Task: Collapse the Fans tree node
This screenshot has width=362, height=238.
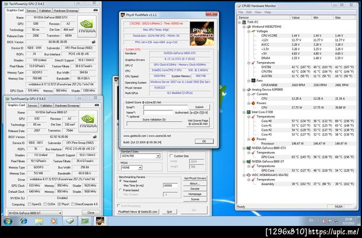Action: click(249, 81)
